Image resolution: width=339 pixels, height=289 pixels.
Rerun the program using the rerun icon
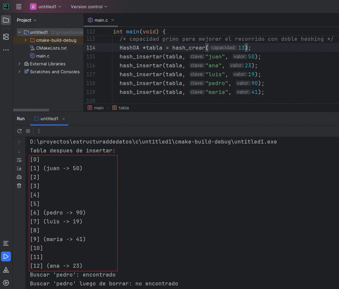[19, 131]
